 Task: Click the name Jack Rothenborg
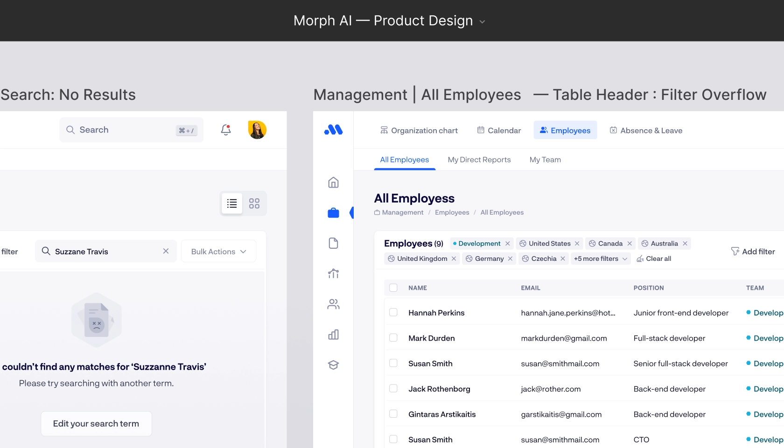(x=439, y=389)
